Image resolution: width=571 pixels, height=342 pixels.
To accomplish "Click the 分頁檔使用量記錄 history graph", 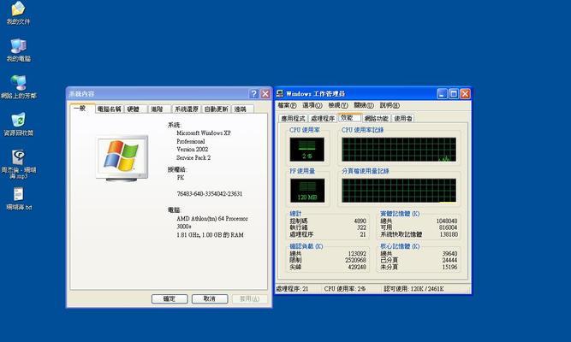I will point(399,191).
